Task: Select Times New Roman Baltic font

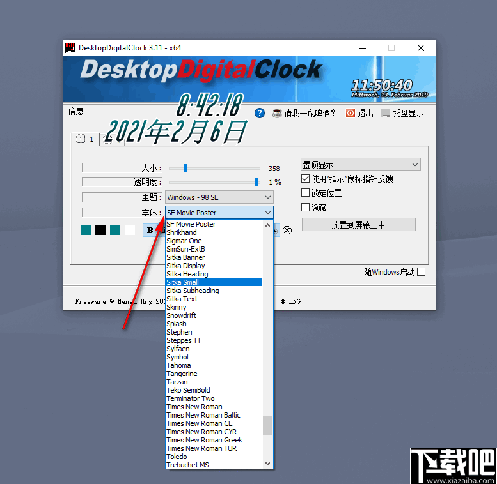Action: pos(214,415)
